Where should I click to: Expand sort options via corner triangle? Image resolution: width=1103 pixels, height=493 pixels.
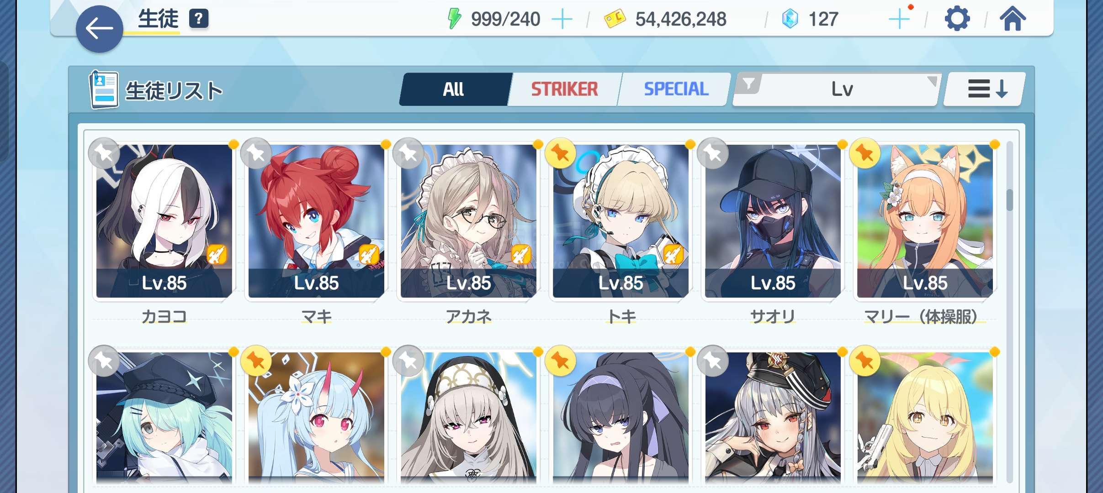click(x=932, y=81)
